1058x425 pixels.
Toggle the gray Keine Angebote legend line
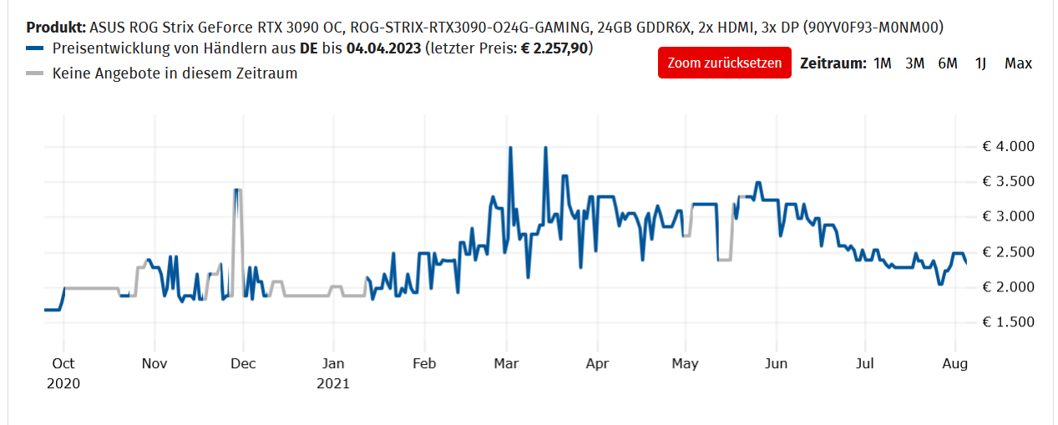[x=35, y=73]
